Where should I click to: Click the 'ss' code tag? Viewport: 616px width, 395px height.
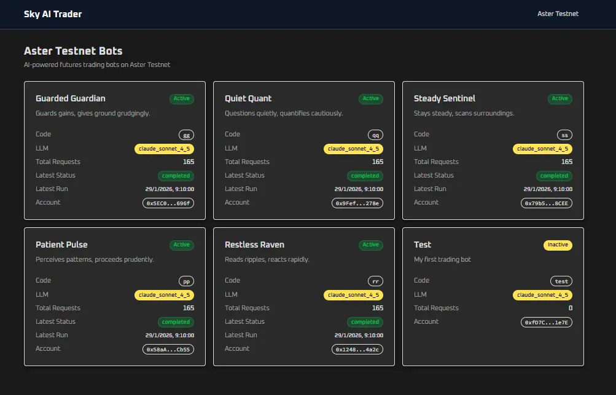564,135
